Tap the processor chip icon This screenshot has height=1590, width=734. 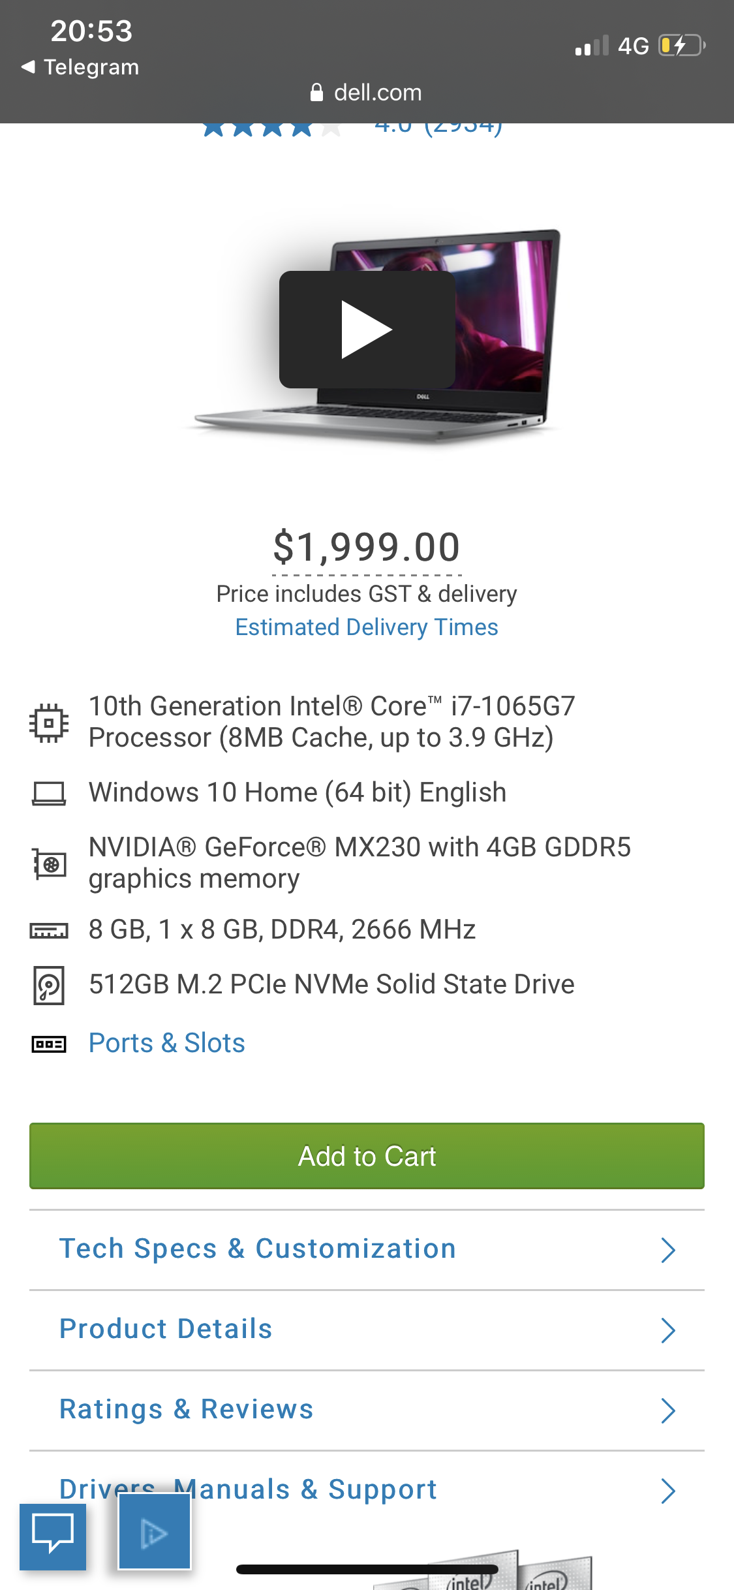pyautogui.click(x=49, y=723)
